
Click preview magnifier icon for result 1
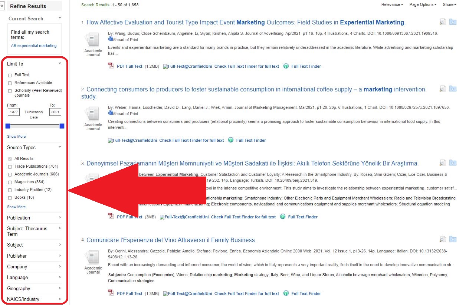click(443, 22)
